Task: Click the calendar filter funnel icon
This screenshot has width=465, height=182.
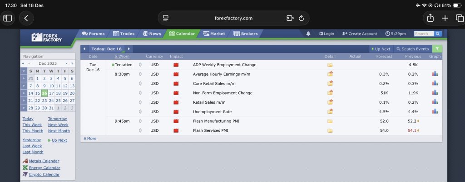Action: pos(436,49)
